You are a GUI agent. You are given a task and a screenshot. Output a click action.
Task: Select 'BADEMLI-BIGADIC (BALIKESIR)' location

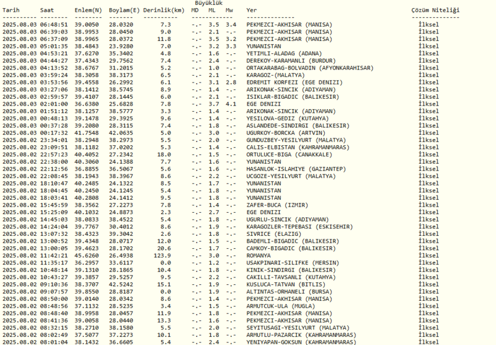(x=293, y=241)
